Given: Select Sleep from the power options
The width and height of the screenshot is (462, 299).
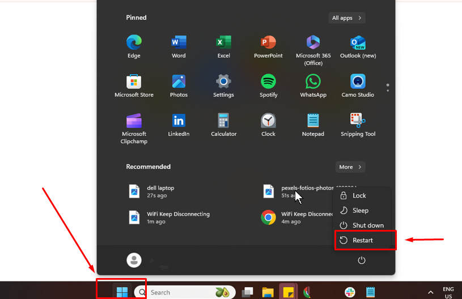Looking at the screenshot, I should [360, 210].
